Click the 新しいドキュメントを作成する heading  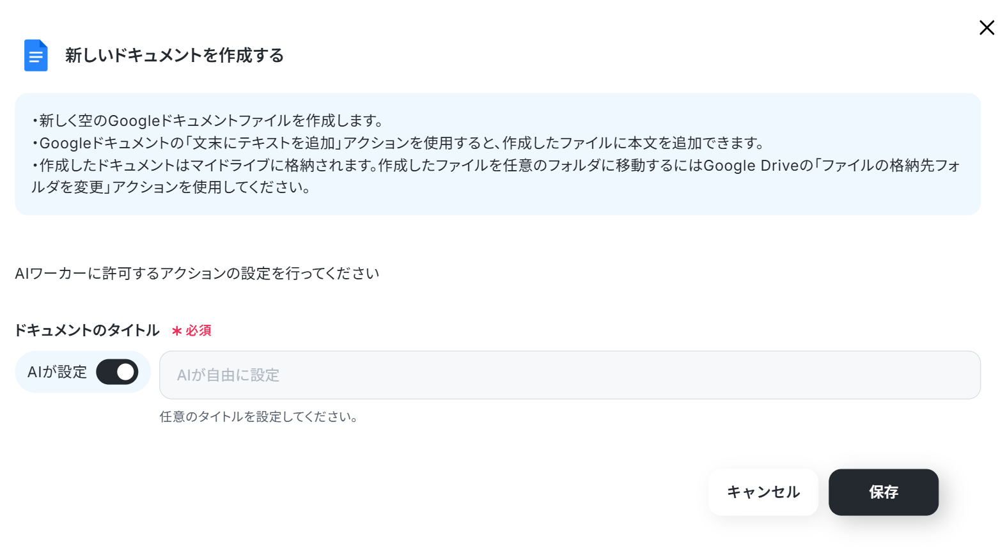click(175, 56)
